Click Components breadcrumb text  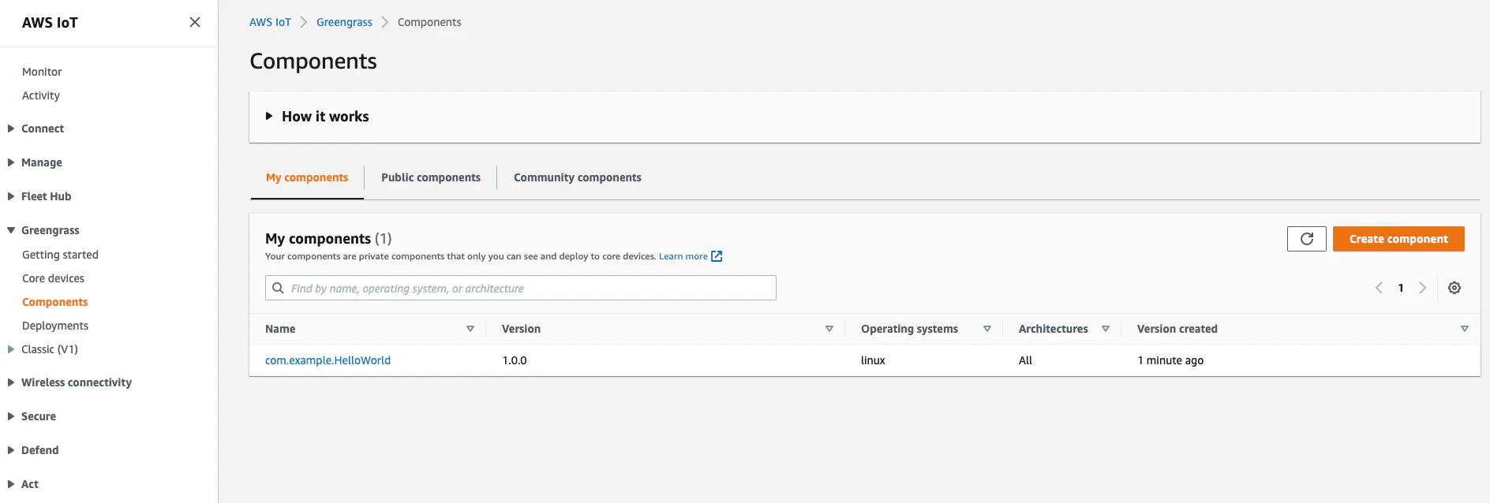click(429, 22)
